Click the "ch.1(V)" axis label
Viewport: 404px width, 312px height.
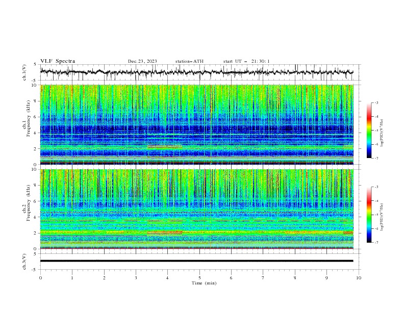tap(24, 72)
